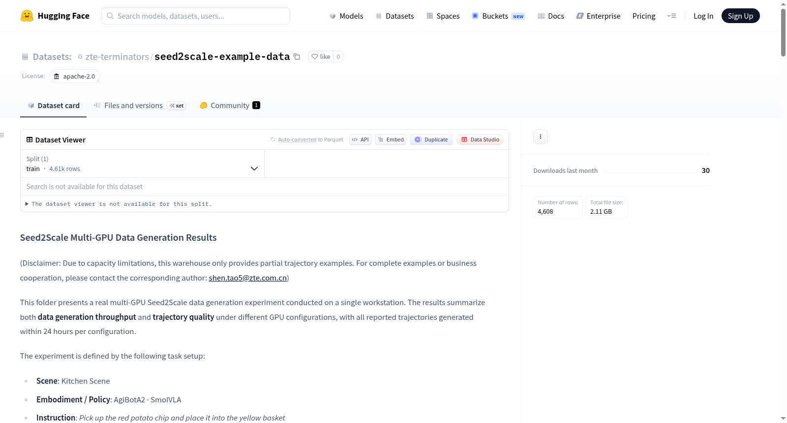This screenshot has height=423, width=787.
Task: Open Buckets in the top navigation
Action: point(498,16)
